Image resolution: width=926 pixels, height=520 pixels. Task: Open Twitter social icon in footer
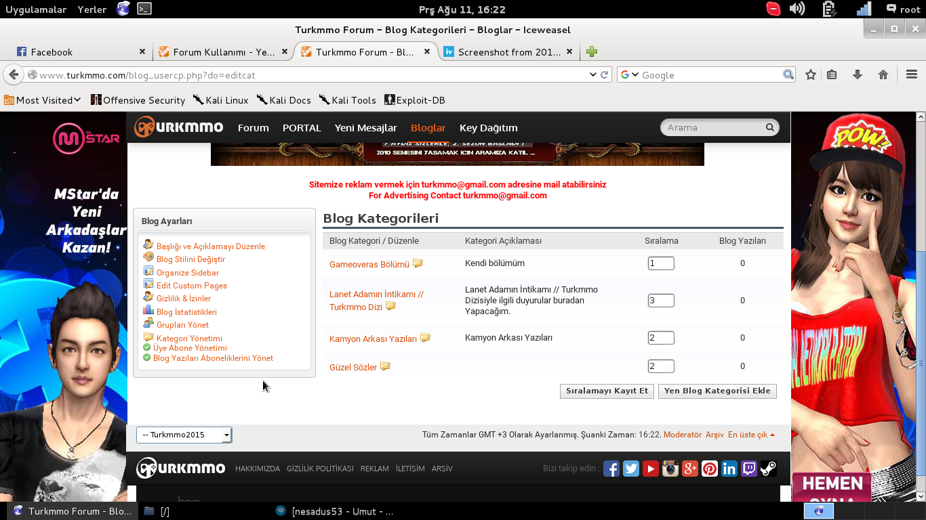click(631, 469)
